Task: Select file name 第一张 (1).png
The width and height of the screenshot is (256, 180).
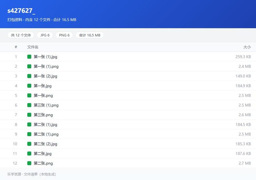Action: tap(46, 66)
